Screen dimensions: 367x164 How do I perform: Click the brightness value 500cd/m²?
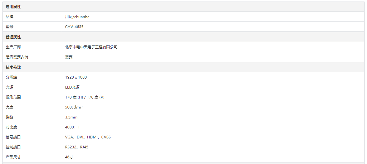click(x=74, y=107)
